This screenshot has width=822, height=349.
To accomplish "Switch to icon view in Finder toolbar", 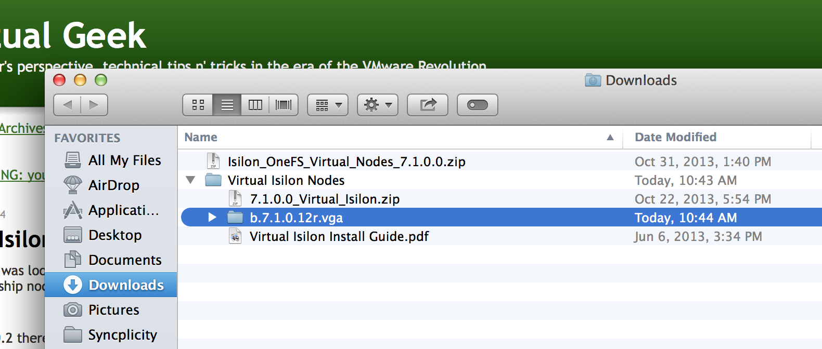I will 198,105.
